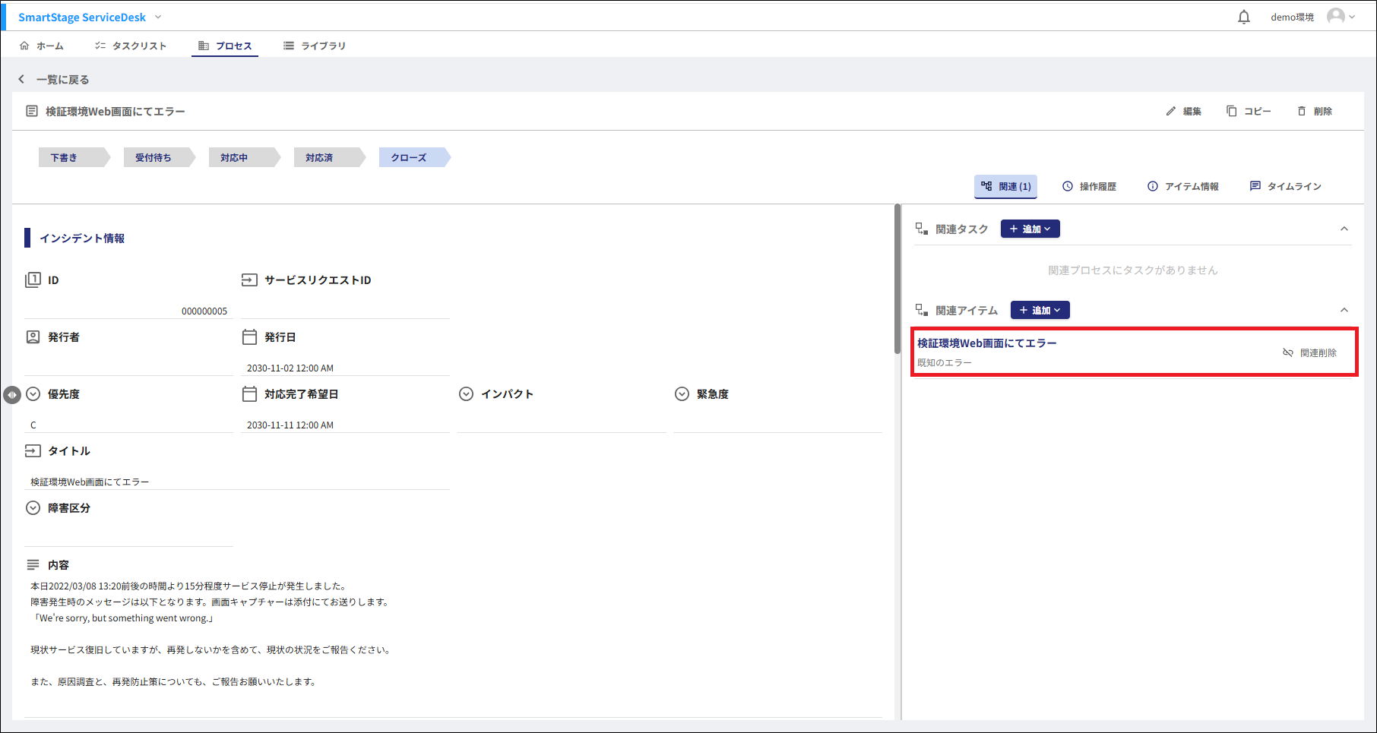
Task: Click the 緊急度 dropdown icon
Action: (682, 393)
